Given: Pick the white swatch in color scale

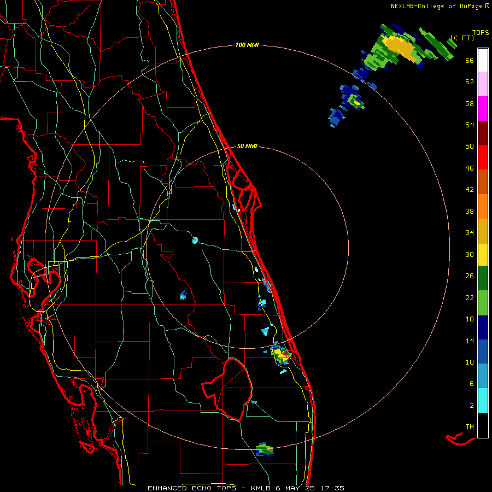Looking at the screenshot, I should tap(483, 60).
